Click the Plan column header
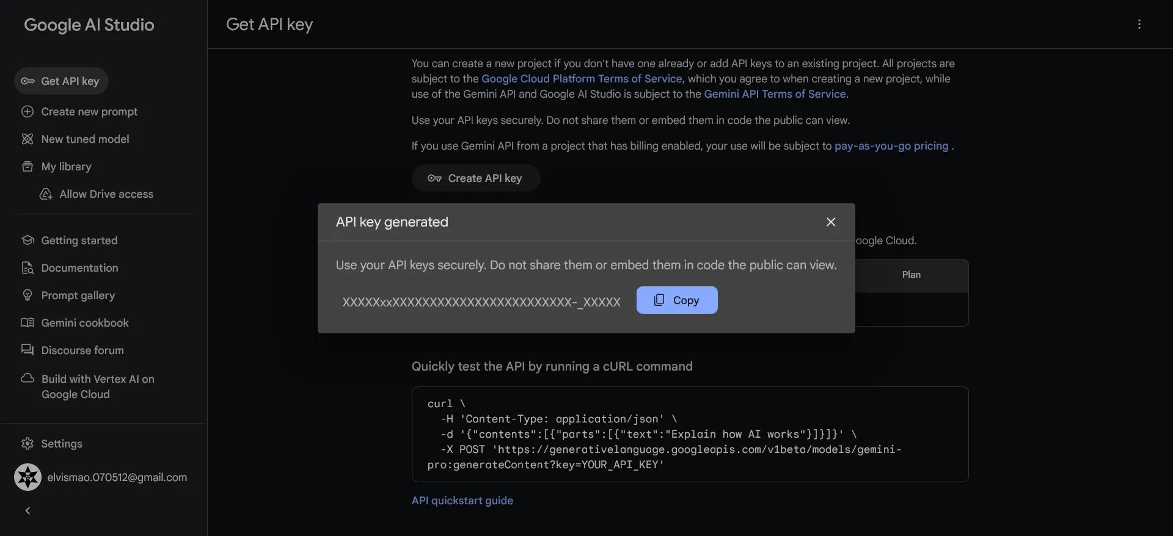Image resolution: width=1173 pixels, height=536 pixels. pyautogui.click(x=911, y=275)
